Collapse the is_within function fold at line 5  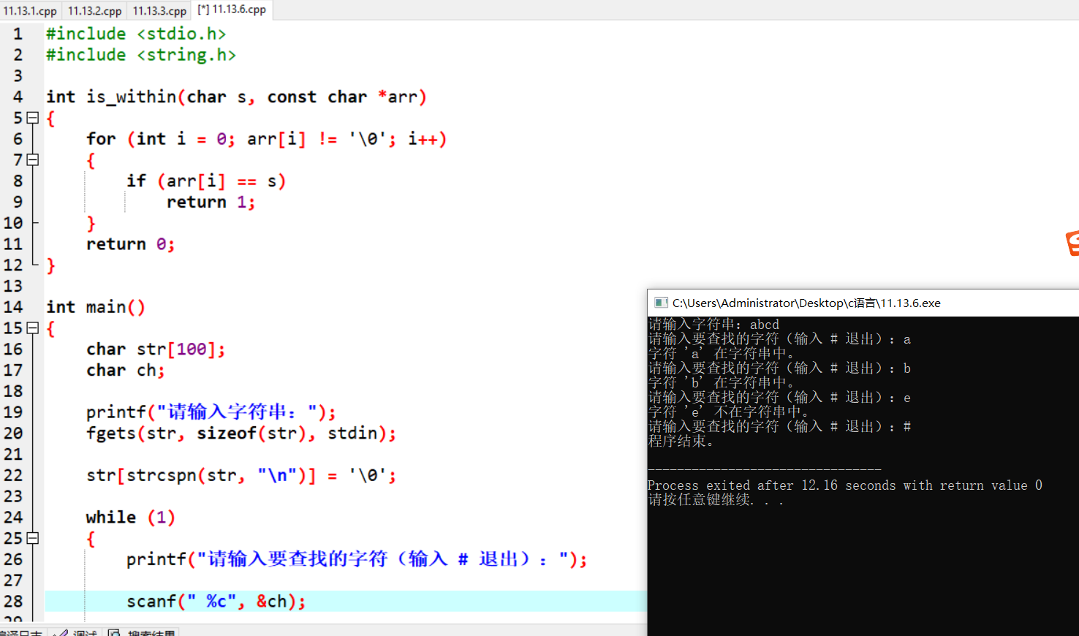pyautogui.click(x=32, y=118)
